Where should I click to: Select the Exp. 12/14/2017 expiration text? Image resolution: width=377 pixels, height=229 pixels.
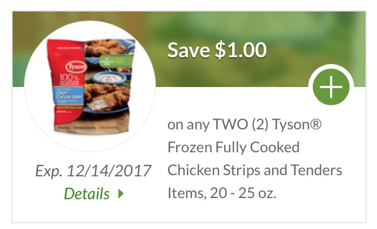[x=93, y=171]
